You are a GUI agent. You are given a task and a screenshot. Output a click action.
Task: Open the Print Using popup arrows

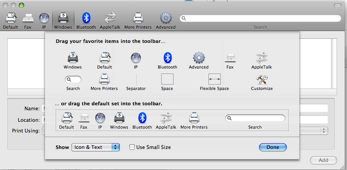click(x=324, y=131)
